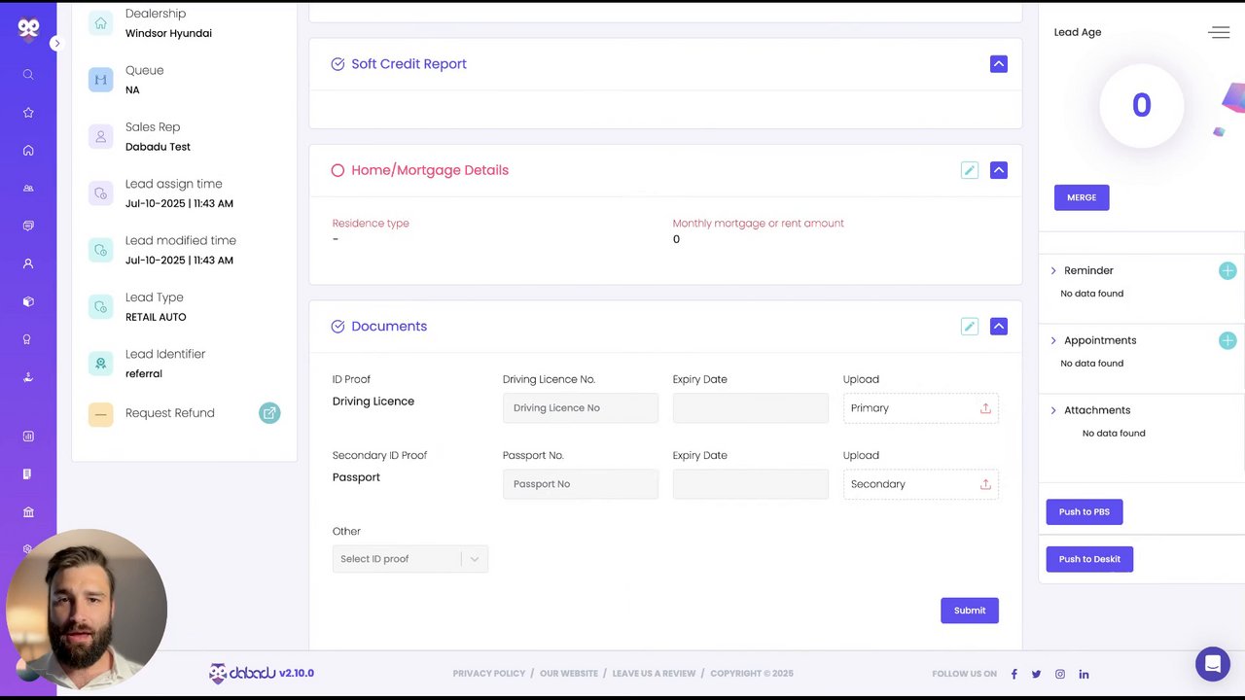
Task: Collapse the Soft Credit Report section
Action: [x=999, y=64]
